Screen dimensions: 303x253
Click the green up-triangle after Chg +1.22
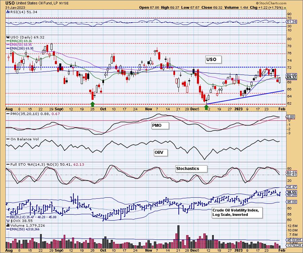click(x=285, y=8)
